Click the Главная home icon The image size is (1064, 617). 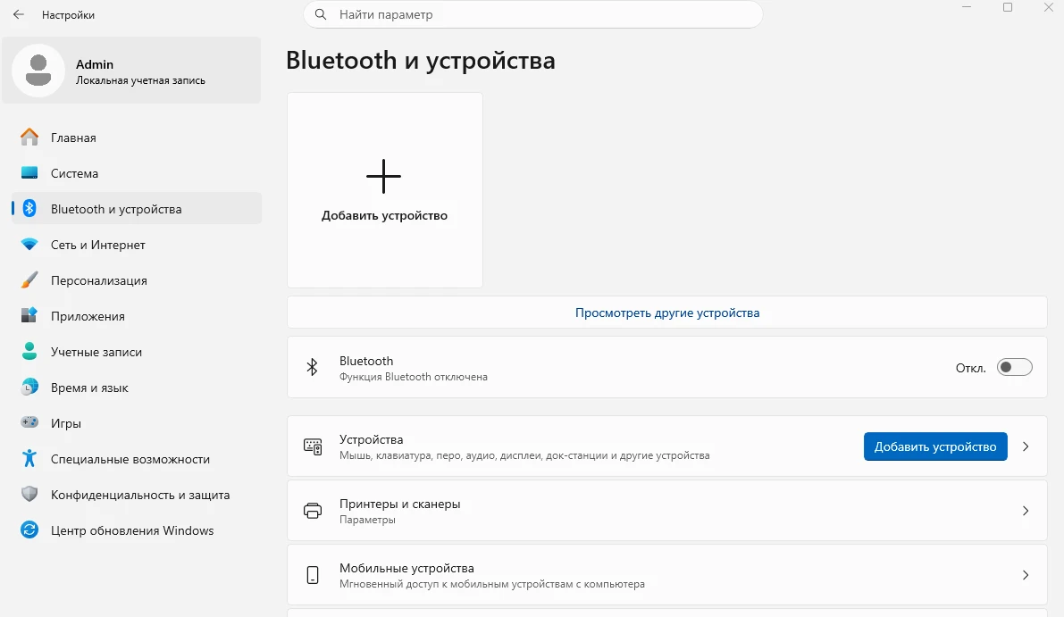[29, 137]
